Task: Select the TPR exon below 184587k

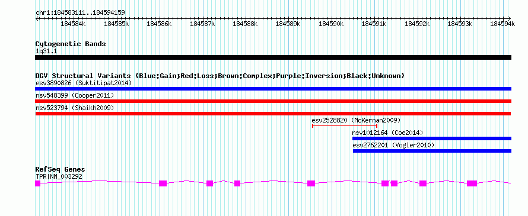Action: click(210, 183)
